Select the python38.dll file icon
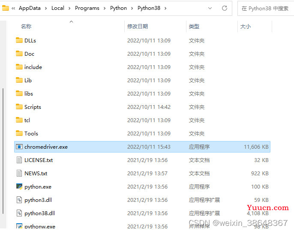This screenshot has width=294, height=231. pyautogui.click(x=19, y=213)
